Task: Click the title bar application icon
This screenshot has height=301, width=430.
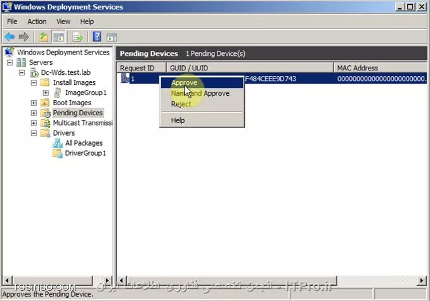Action: click(7, 6)
